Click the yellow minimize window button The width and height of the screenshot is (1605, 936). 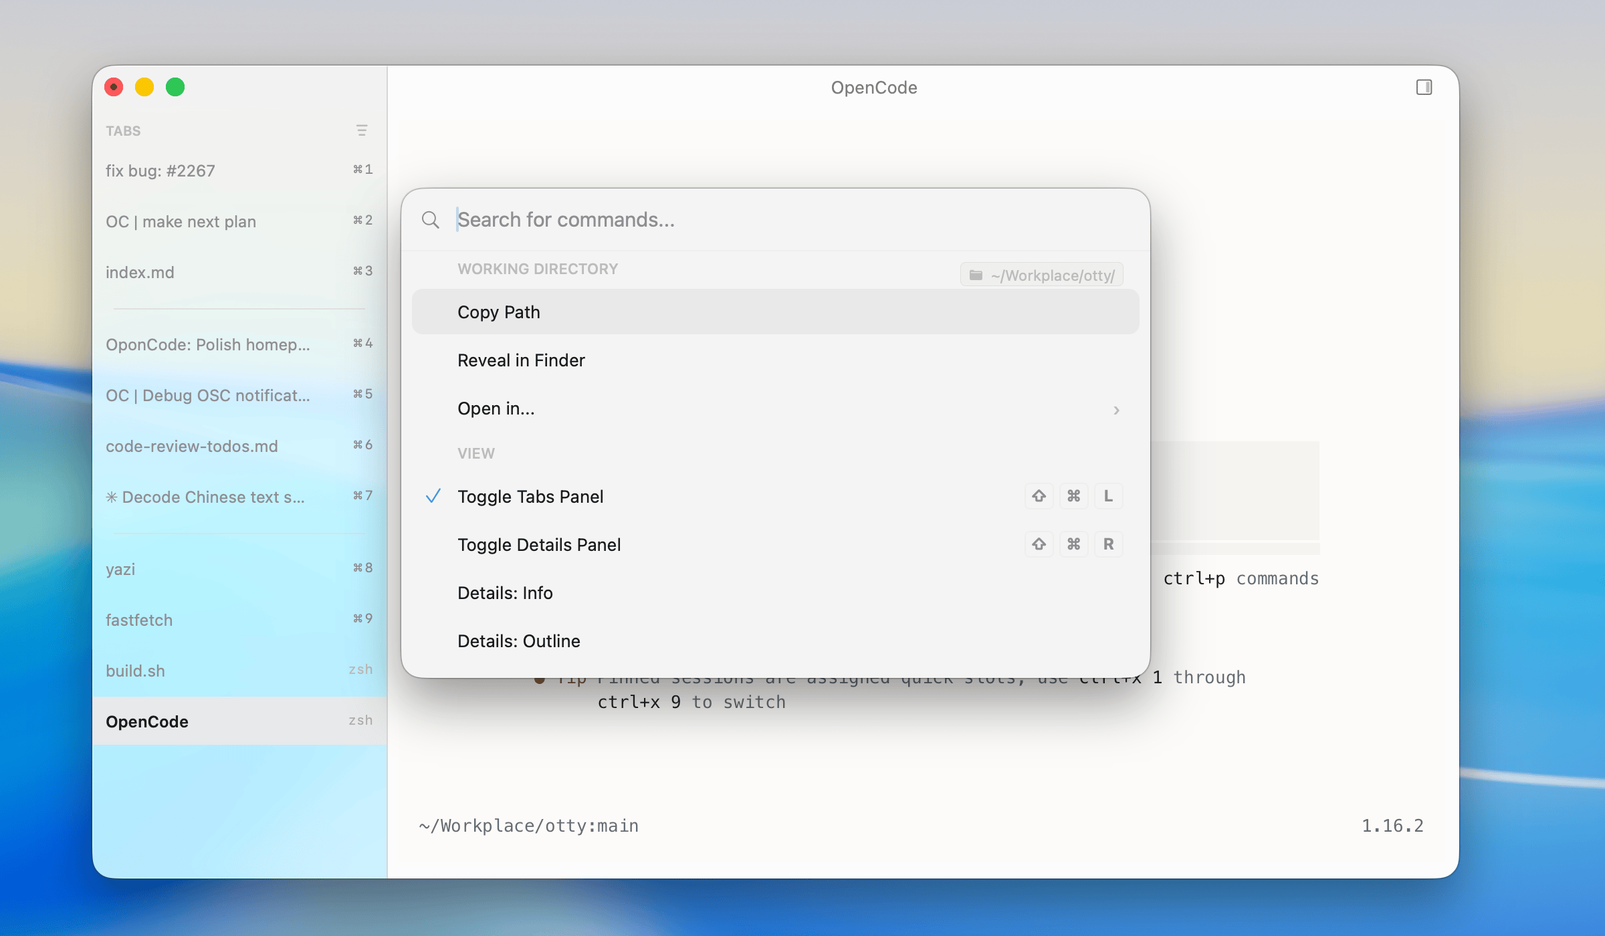(144, 87)
